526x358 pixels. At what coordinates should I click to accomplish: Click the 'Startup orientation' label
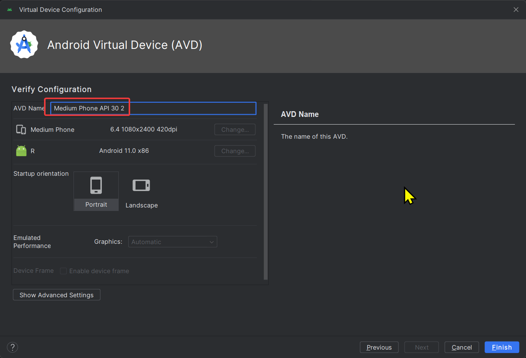[x=41, y=173]
